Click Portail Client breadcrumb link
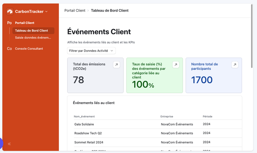Image resolution: width=257 pixels, height=153 pixels. [x=75, y=10]
